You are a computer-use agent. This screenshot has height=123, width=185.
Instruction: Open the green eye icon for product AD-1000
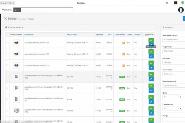pos(151,74)
